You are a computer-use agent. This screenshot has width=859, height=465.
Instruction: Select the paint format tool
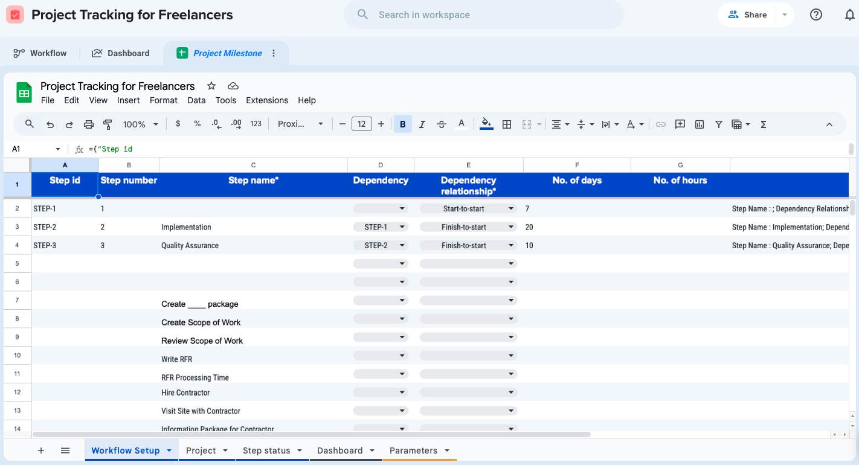point(108,124)
